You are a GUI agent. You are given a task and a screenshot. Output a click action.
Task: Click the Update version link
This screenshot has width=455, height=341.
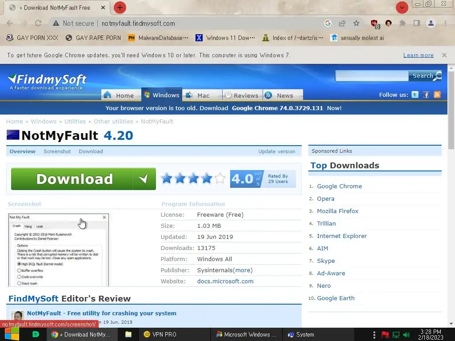[x=276, y=151]
